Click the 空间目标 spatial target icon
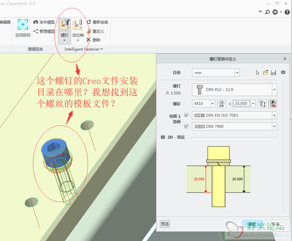292x241 pixels. pos(23,24)
